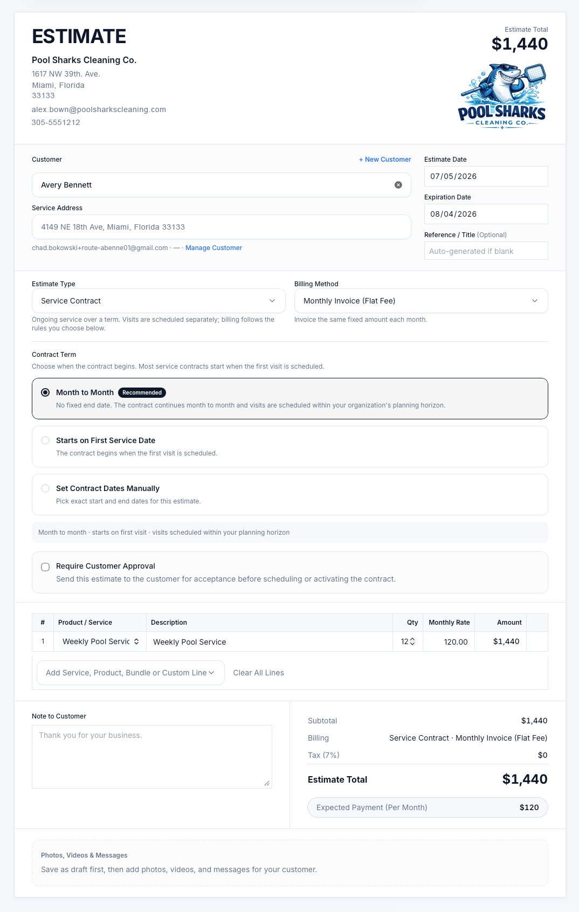579x912 pixels.
Task: Click the customer email chad.bokowski+route-abenne01@gmail.com
Action: (x=100, y=248)
